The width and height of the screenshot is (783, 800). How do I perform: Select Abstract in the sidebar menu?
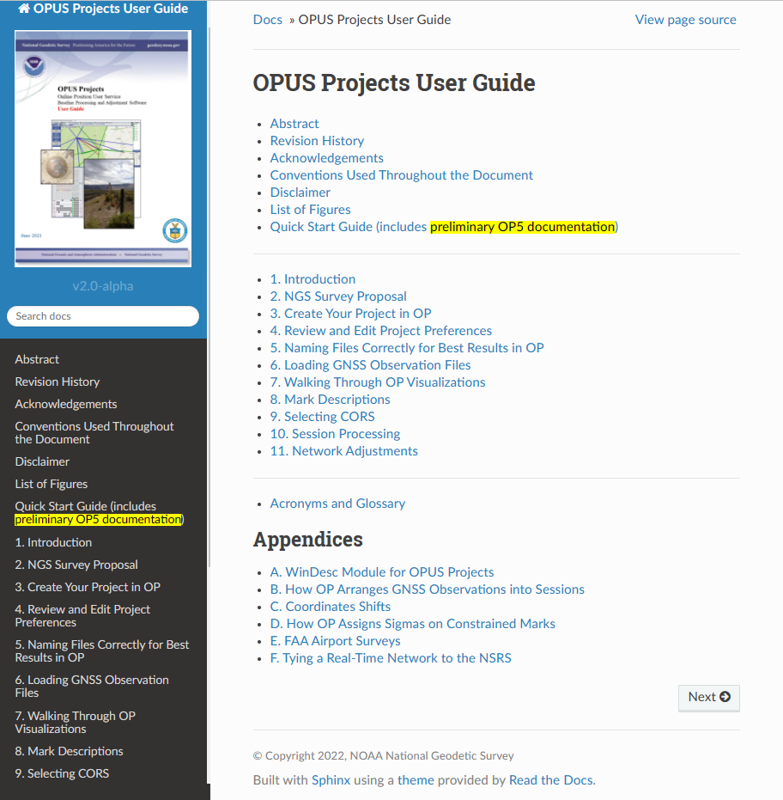[x=37, y=359]
